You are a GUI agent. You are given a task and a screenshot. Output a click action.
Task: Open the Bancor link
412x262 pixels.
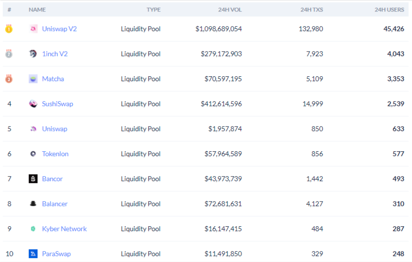click(x=52, y=179)
